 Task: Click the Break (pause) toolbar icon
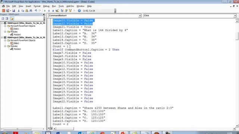pyautogui.click(x=49, y=11)
